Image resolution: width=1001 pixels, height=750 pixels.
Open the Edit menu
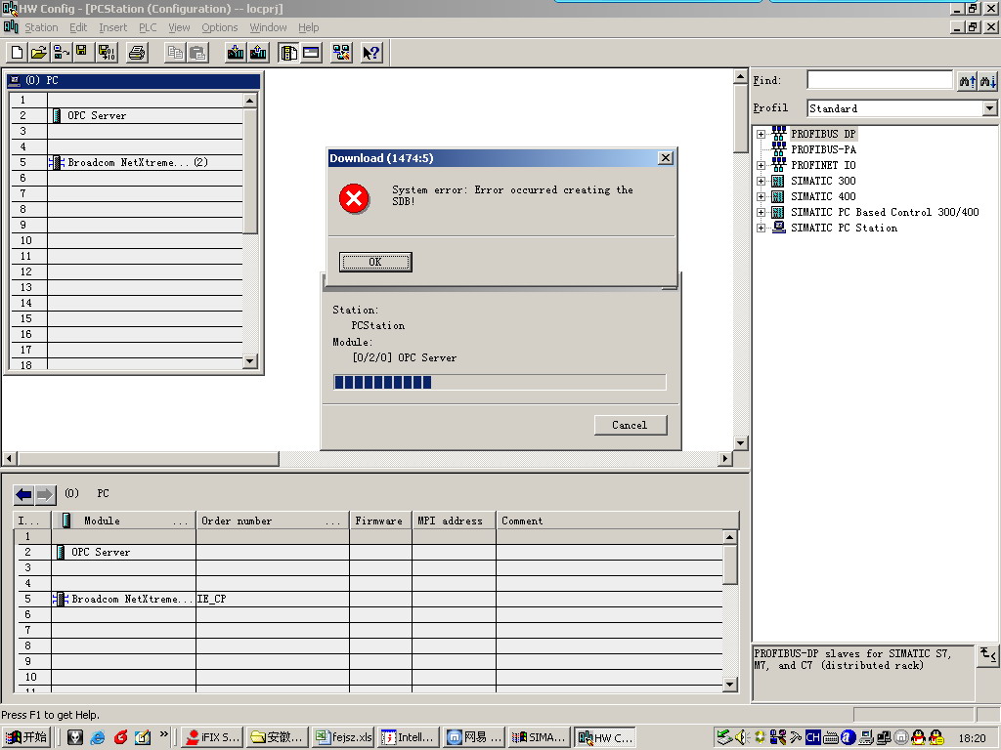click(x=78, y=27)
